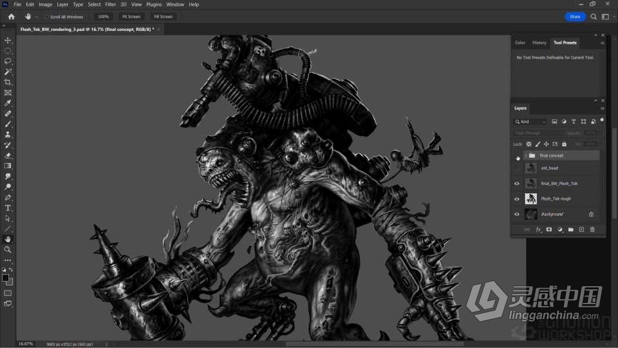Select the Eraser tool

coord(8,155)
